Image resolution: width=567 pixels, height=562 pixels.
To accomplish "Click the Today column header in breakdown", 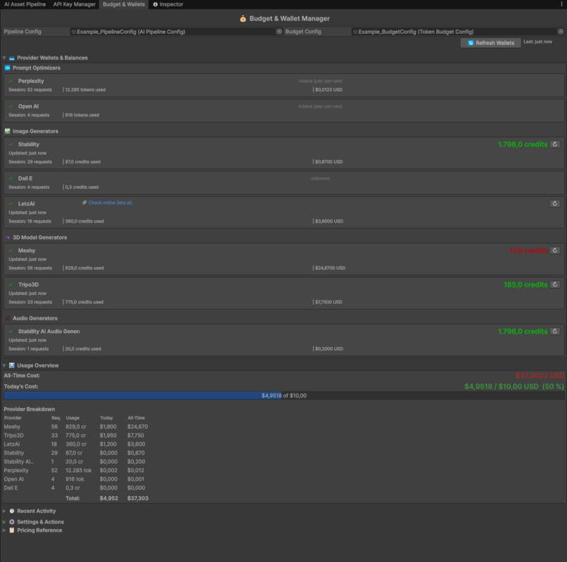I will coord(106,418).
